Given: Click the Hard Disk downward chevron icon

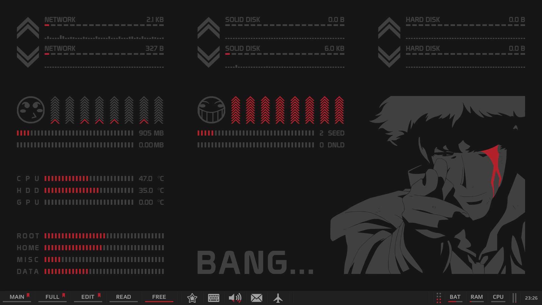Looking at the screenshot, I should (389, 57).
